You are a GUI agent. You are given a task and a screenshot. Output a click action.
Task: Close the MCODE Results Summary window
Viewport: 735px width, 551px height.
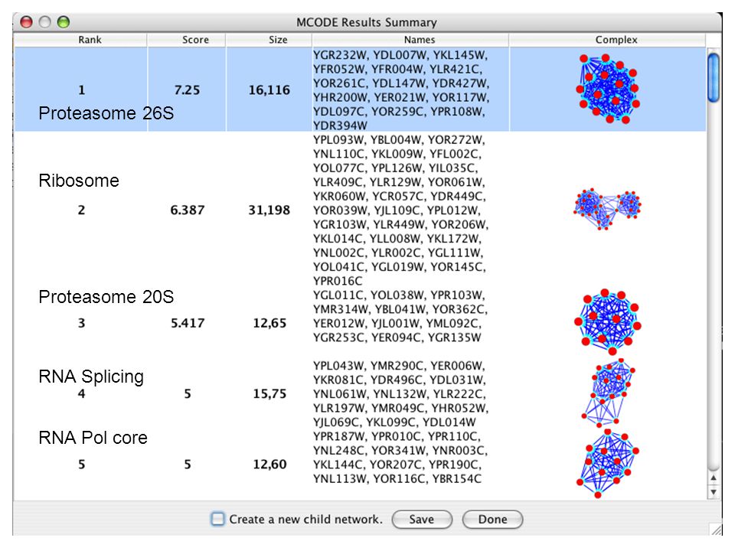click(x=26, y=21)
